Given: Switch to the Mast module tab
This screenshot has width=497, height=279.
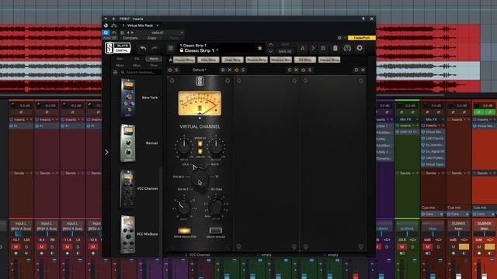Looking at the screenshot, I should click(120, 65).
